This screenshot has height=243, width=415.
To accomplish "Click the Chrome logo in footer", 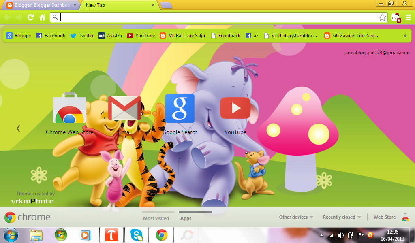I will tap(10, 217).
